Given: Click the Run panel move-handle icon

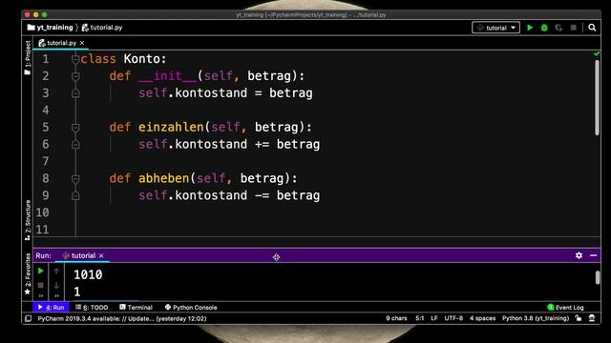Looking at the screenshot, I should [x=276, y=257].
